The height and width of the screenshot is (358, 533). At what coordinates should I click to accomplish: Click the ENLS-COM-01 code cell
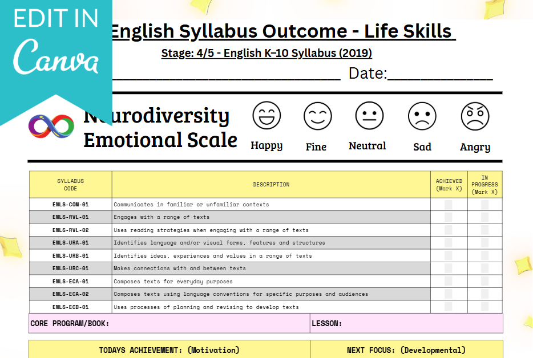click(70, 205)
